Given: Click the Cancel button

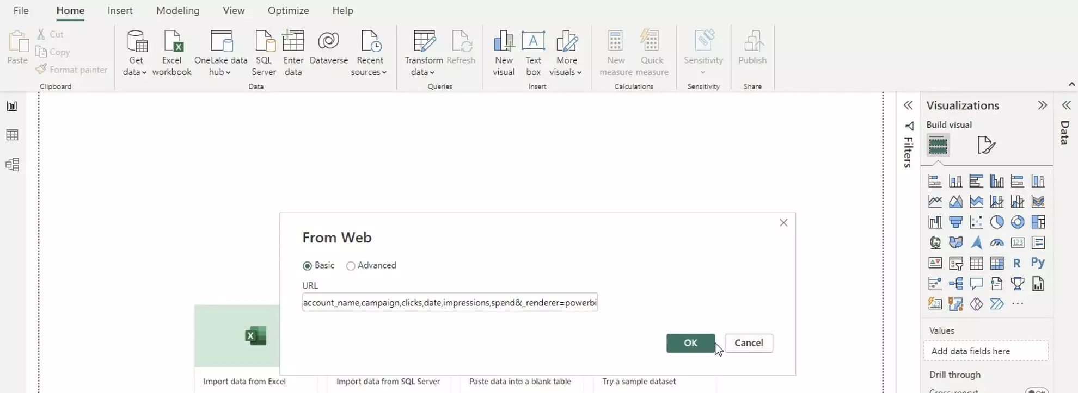Looking at the screenshot, I should (x=749, y=343).
